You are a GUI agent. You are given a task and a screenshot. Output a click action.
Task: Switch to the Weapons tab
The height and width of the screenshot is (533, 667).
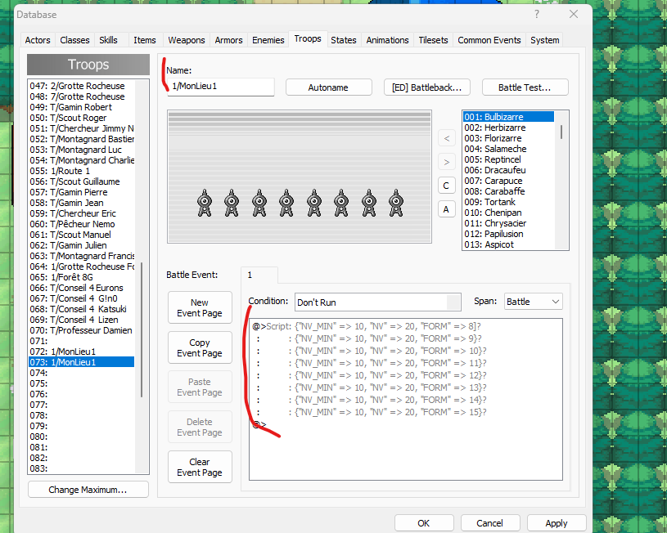tap(187, 40)
